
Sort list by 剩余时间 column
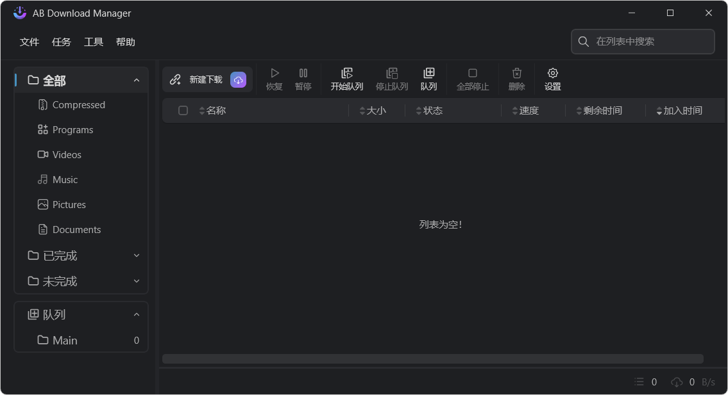(599, 111)
